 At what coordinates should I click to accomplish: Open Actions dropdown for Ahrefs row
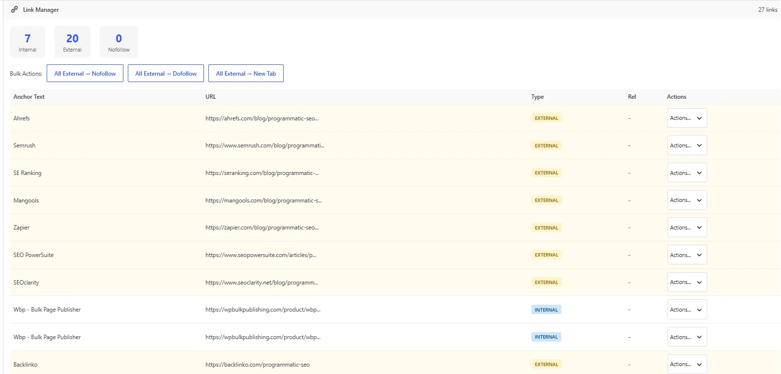click(687, 118)
